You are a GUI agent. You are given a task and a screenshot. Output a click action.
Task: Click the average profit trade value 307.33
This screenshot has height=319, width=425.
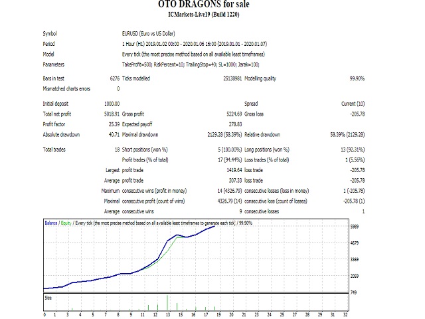click(235, 180)
